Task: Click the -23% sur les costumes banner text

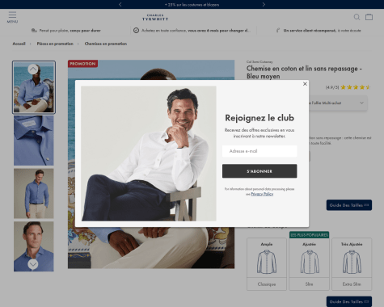Action: point(192,5)
